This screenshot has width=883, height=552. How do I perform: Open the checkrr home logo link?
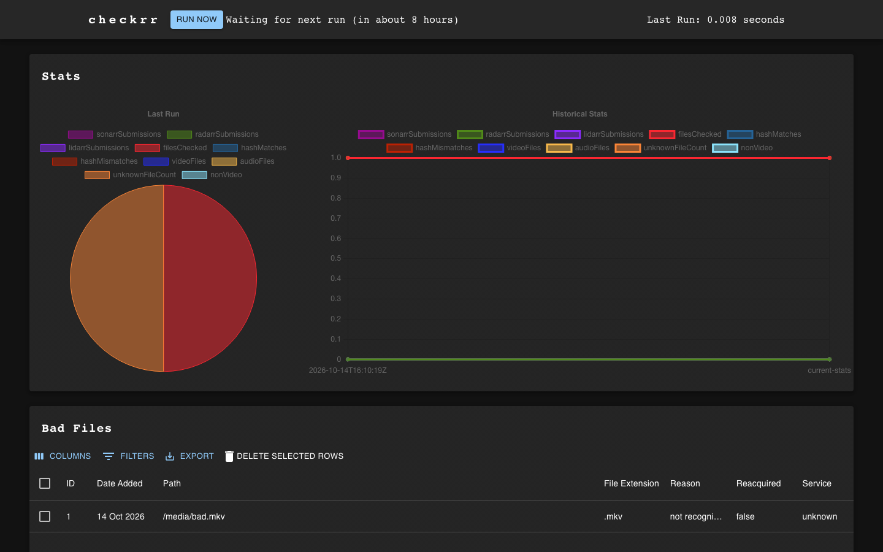coord(123,20)
